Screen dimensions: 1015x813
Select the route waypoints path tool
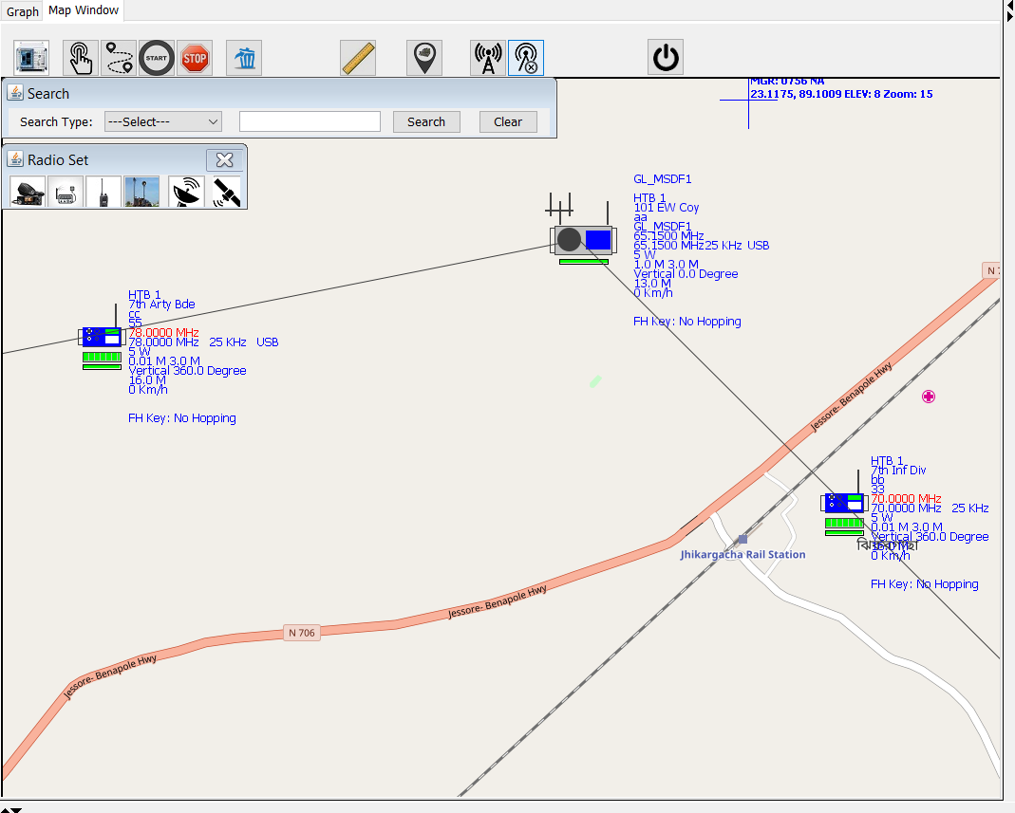tap(119, 58)
